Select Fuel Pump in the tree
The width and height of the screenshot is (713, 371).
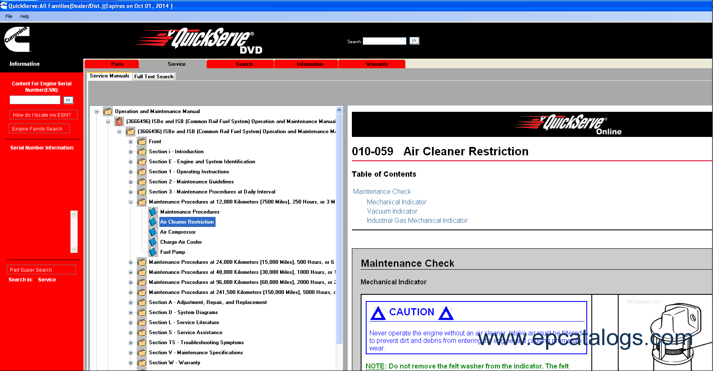173,252
